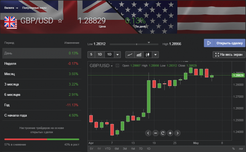The image size is (246, 152).
Task: Expand the timeframe interval dropdown arrow
Action: click(x=117, y=55)
